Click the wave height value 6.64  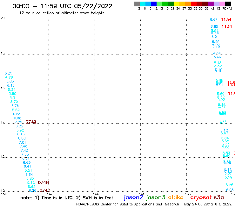coord(29,175)
